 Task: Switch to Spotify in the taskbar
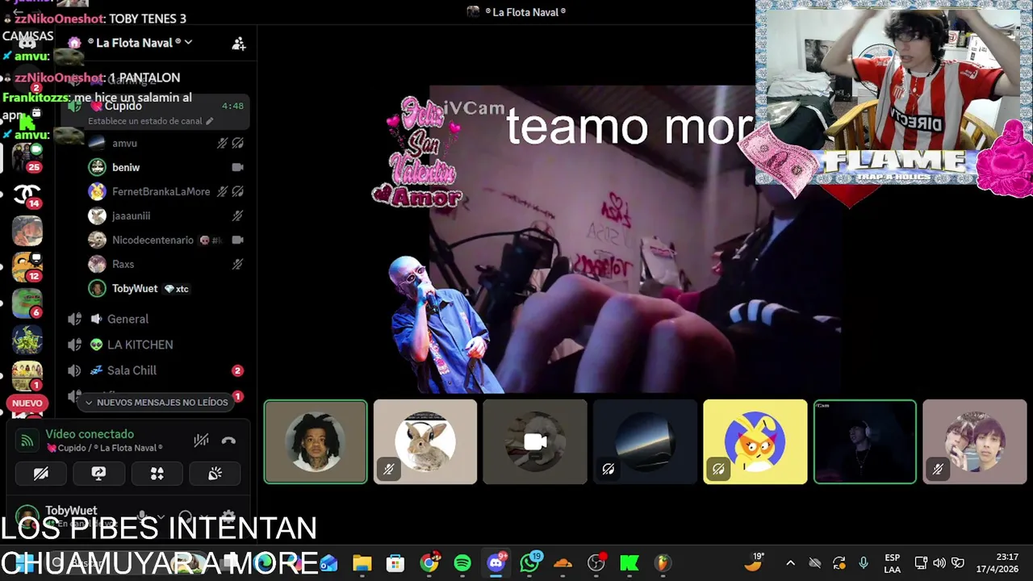point(462,563)
